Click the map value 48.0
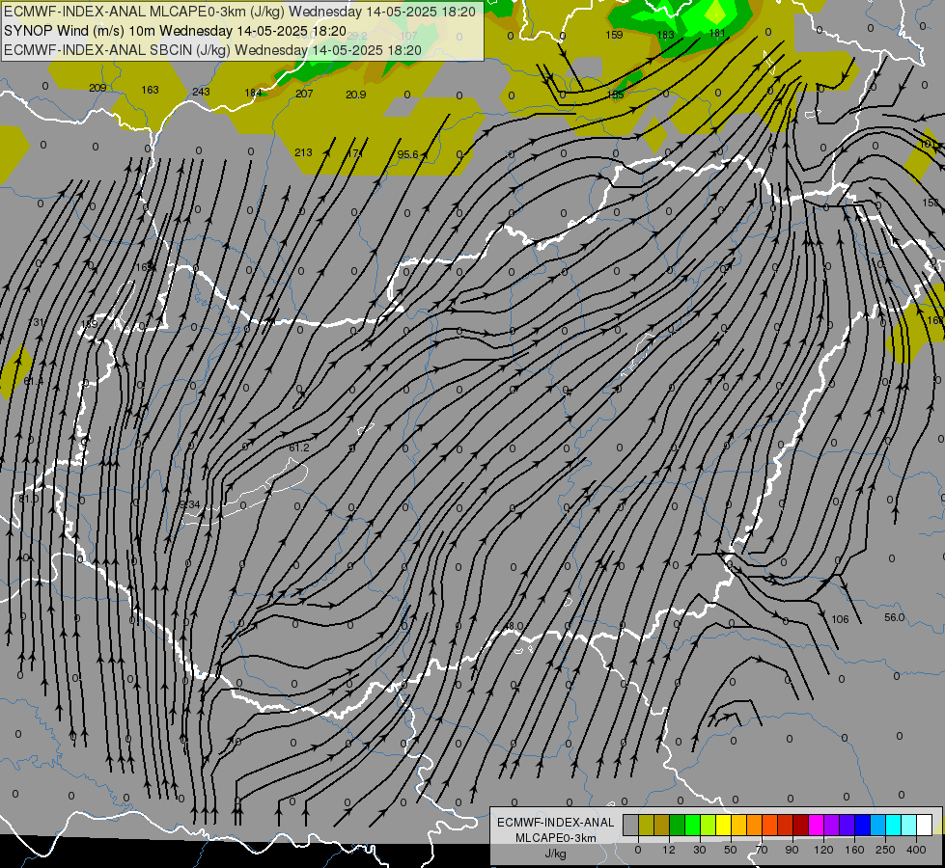945x868 pixels. pyautogui.click(x=514, y=627)
